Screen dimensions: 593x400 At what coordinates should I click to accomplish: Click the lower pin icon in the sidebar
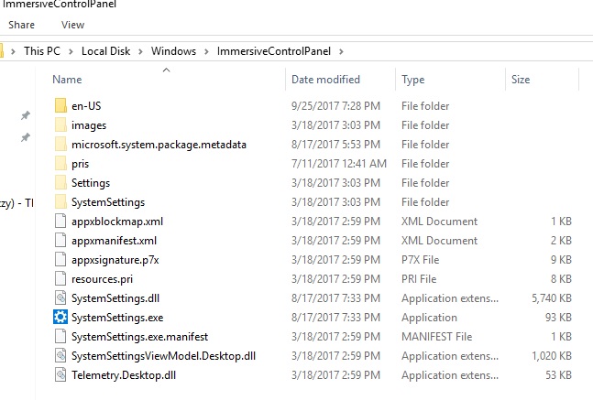[x=26, y=137]
